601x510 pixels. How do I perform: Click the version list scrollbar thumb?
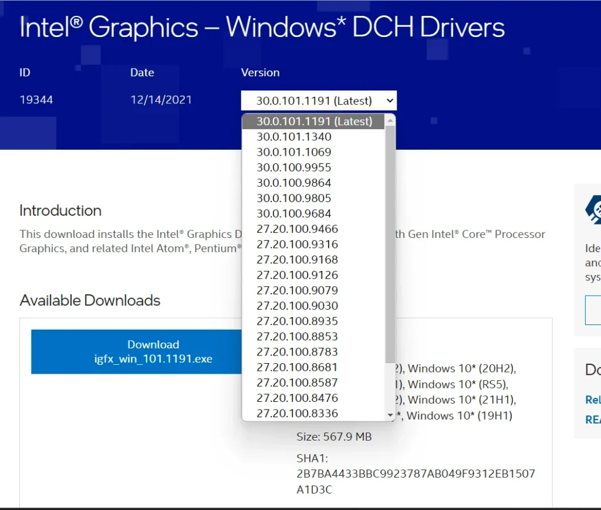390,244
